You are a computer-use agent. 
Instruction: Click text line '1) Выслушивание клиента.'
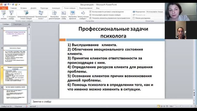tap(92, 45)
